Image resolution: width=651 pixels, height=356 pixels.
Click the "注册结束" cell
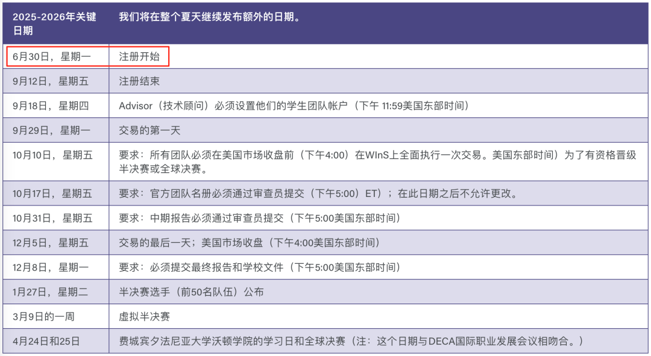378,81
